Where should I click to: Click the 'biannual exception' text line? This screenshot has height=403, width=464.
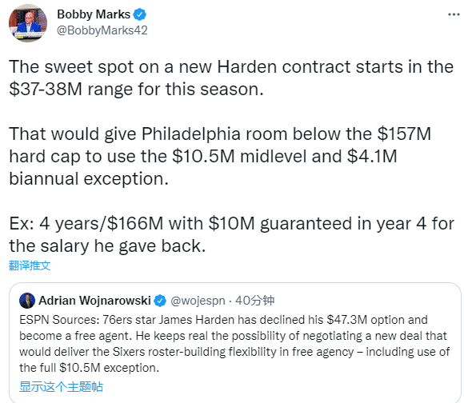pyautogui.click(x=89, y=178)
